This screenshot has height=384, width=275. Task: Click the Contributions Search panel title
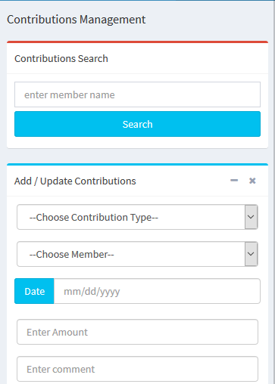(61, 58)
